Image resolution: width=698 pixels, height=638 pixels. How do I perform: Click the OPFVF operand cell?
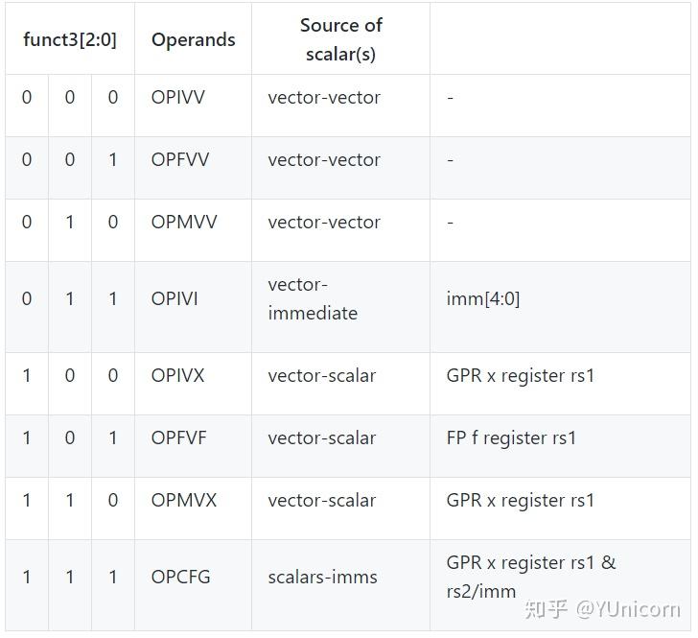(178, 438)
